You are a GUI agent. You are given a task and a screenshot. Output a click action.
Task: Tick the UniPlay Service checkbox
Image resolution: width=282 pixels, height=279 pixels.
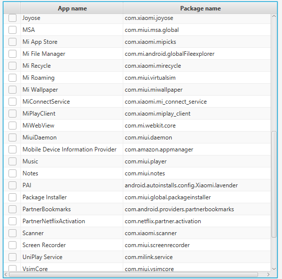[12, 257]
